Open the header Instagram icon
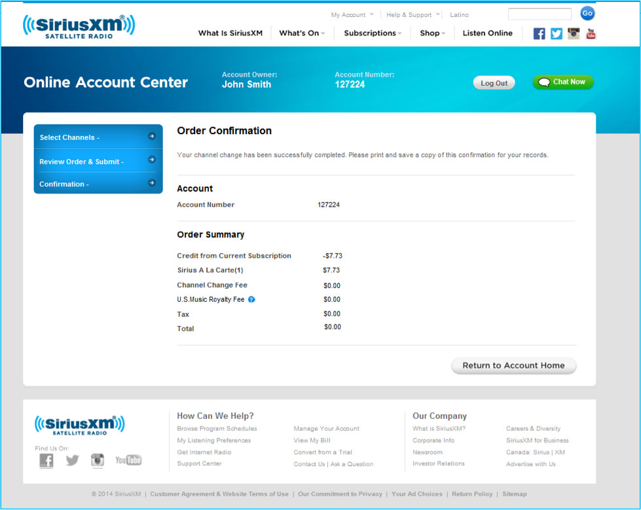The height and width of the screenshot is (510, 641). [x=574, y=33]
